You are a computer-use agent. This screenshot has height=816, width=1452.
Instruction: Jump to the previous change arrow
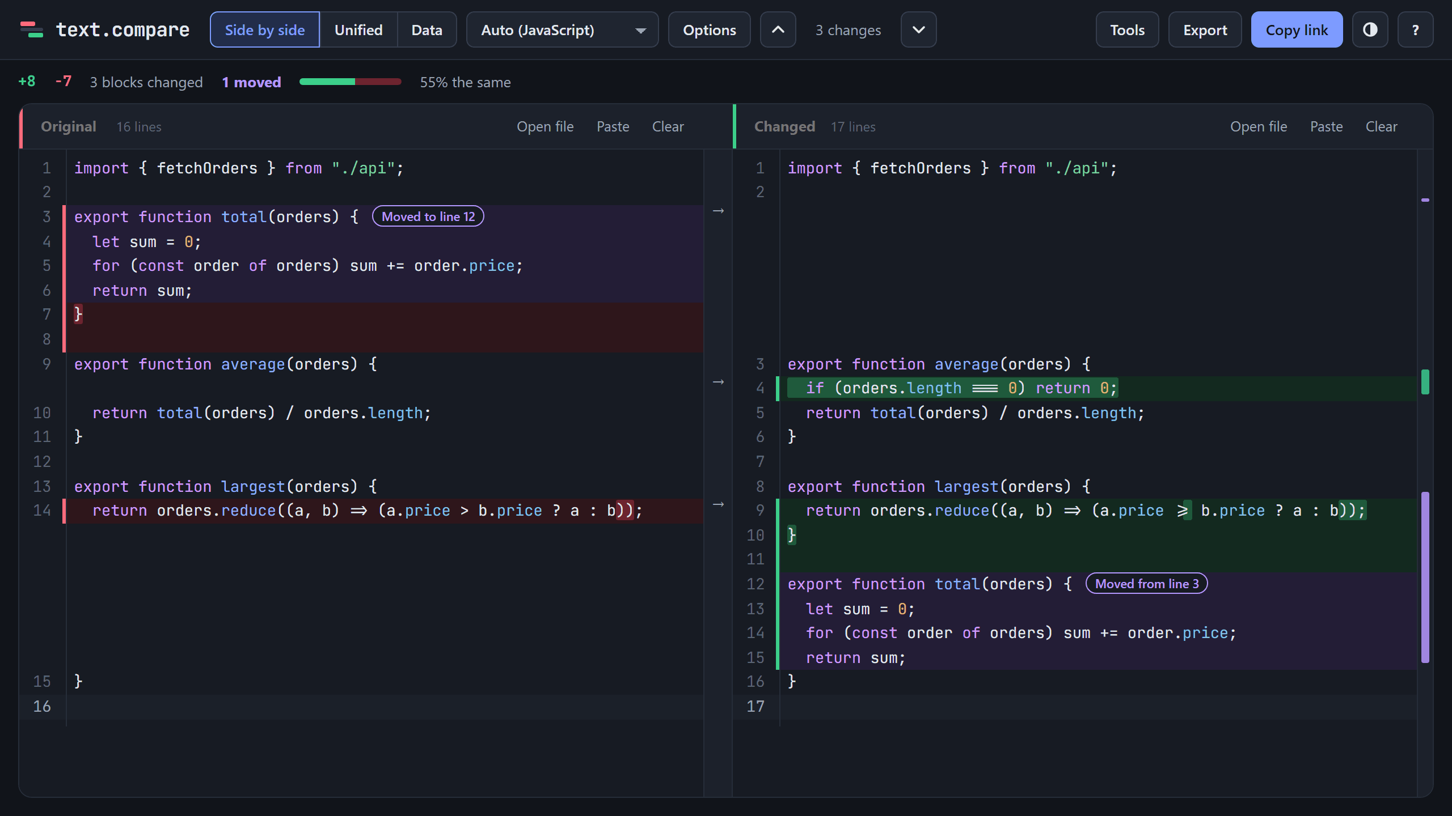pyautogui.click(x=778, y=29)
